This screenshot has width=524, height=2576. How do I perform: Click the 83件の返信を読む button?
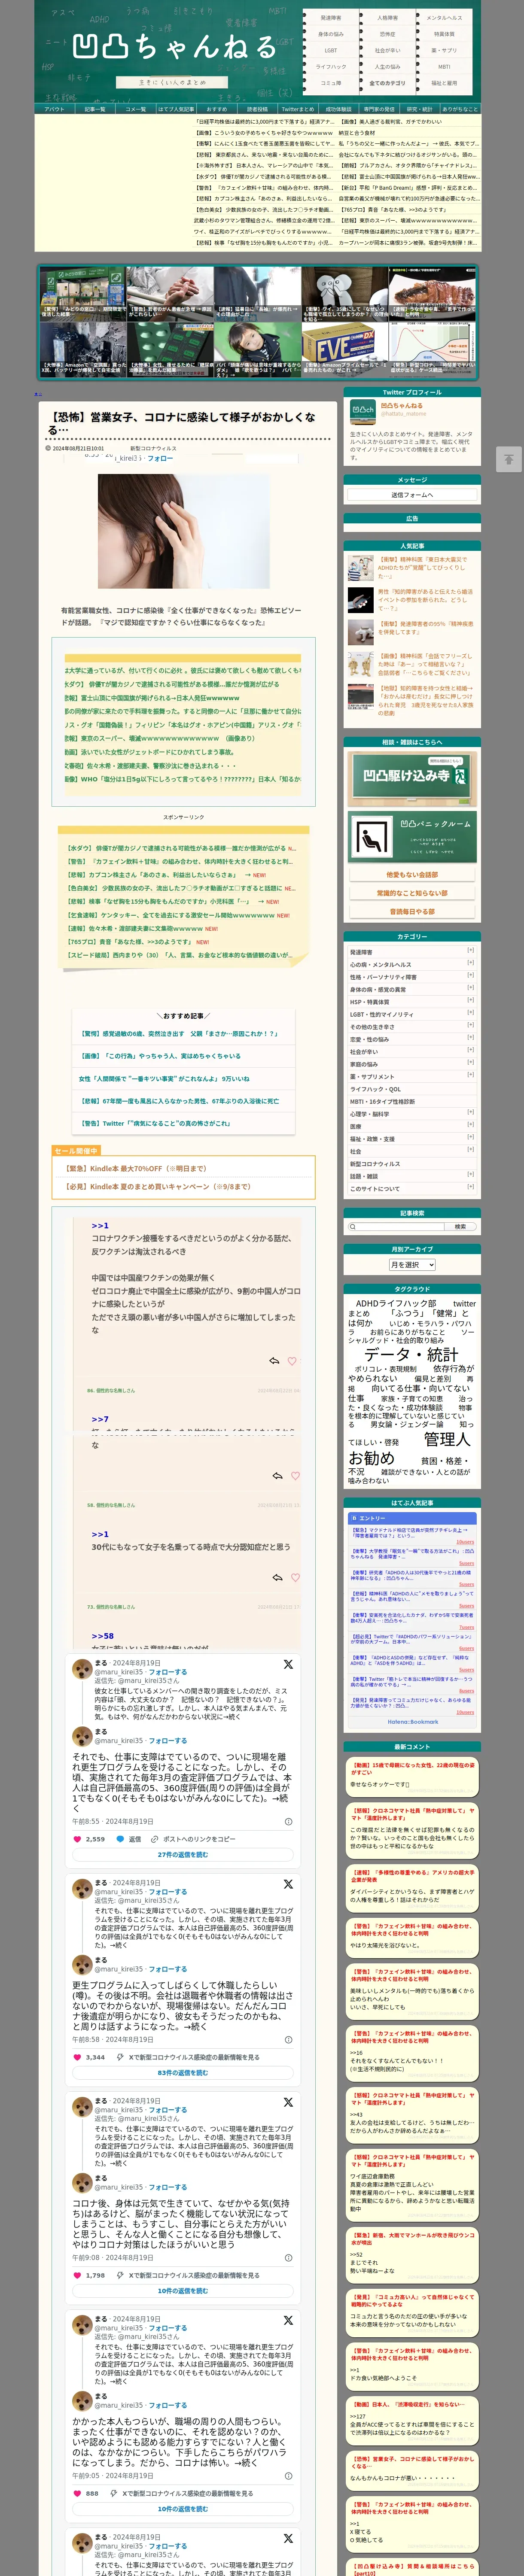tap(183, 2073)
